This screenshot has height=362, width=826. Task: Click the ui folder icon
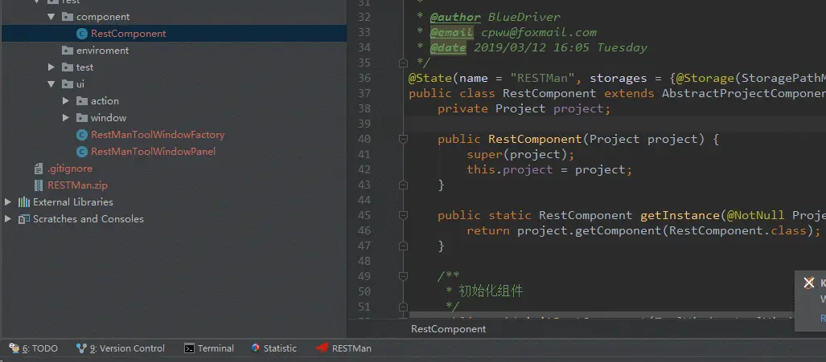(67, 84)
